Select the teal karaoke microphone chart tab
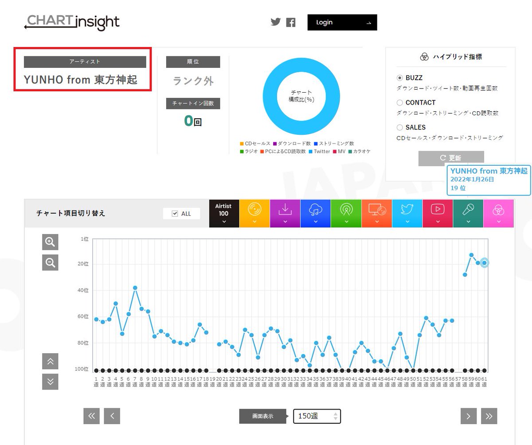This screenshot has width=532, height=445. click(x=468, y=214)
